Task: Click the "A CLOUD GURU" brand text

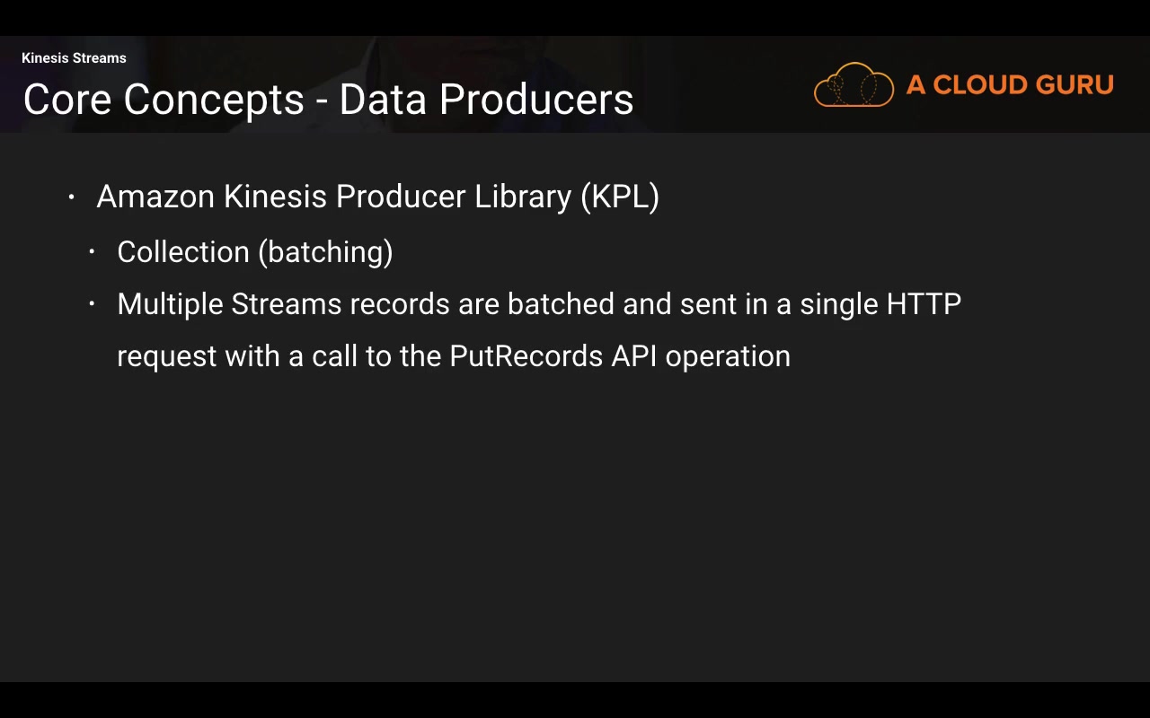Action: (x=1010, y=85)
